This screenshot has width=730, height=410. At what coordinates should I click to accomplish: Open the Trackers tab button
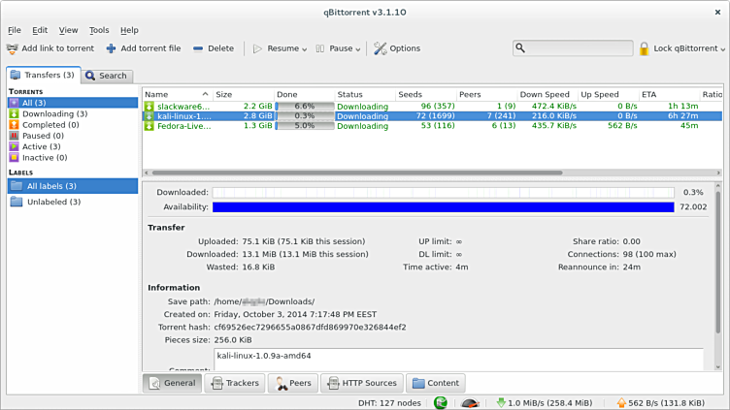click(234, 383)
